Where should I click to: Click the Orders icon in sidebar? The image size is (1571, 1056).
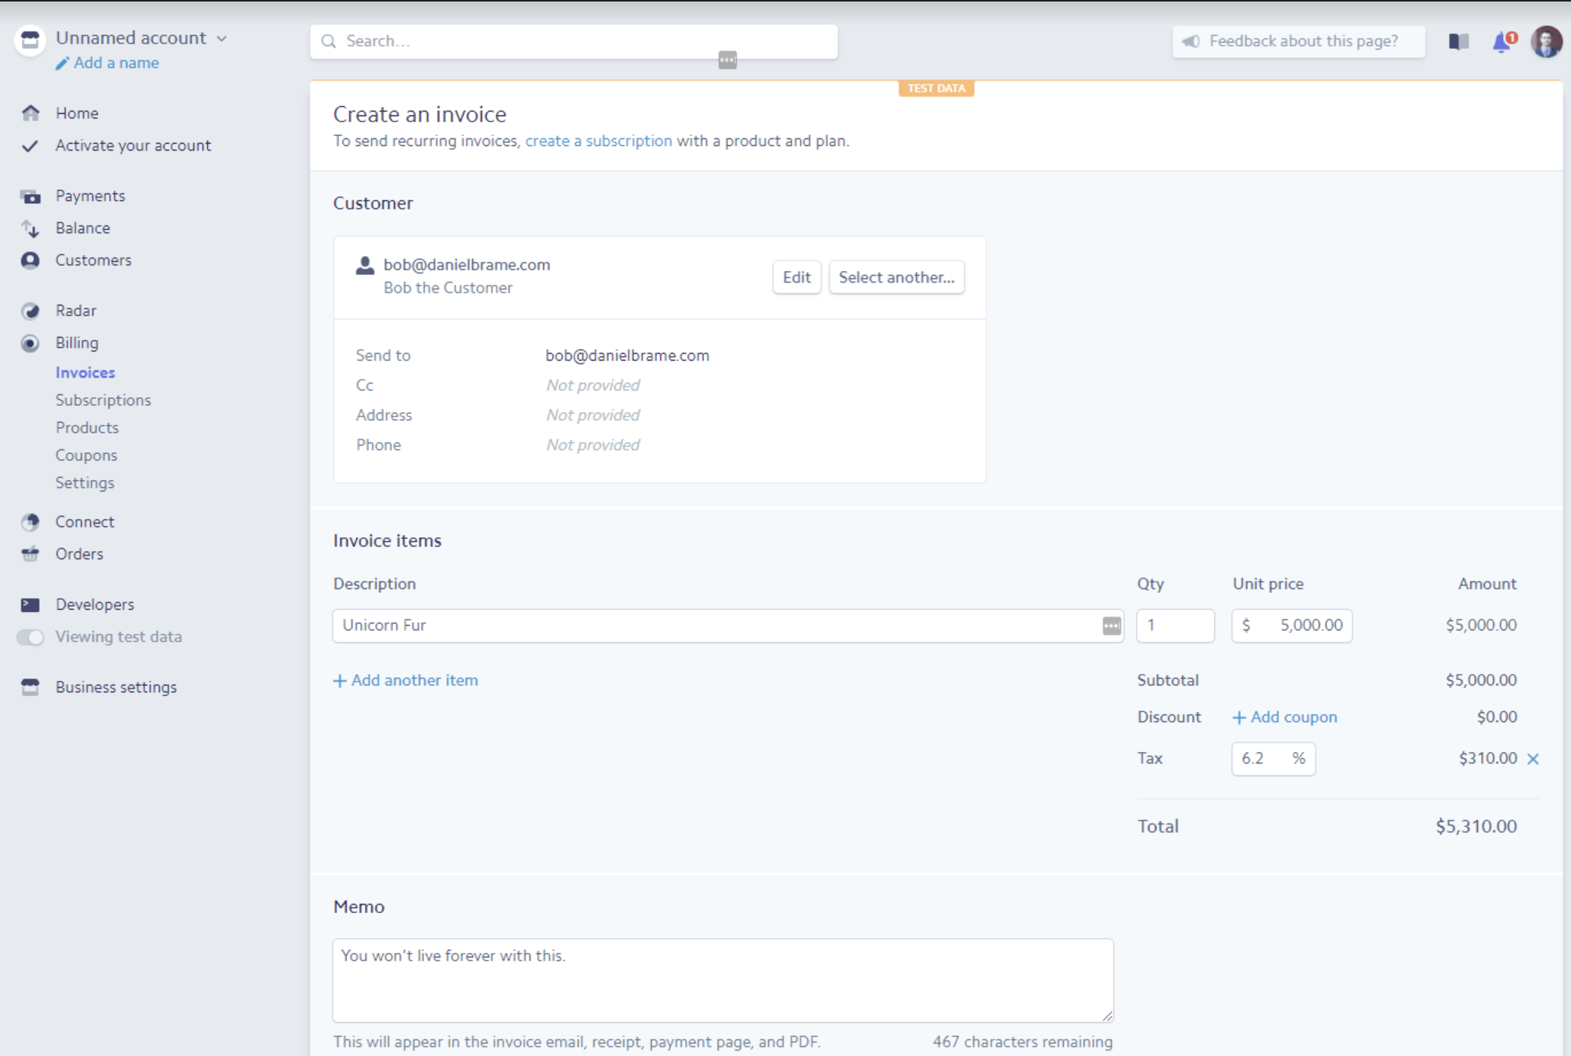click(x=32, y=552)
